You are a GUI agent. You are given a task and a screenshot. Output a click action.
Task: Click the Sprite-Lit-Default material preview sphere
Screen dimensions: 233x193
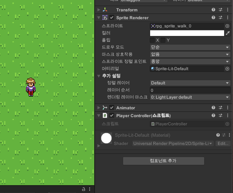point(106,138)
